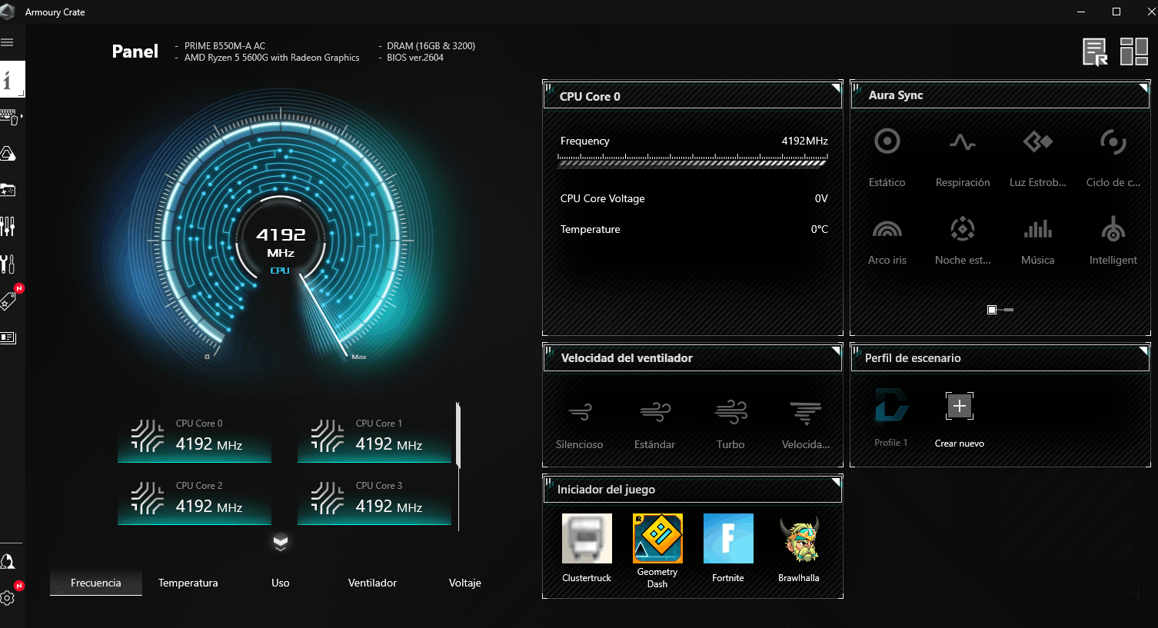Expand Perfil de escenario widget corner arrow

tap(1143, 350)
